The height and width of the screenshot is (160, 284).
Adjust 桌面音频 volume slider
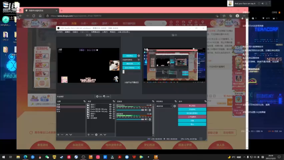click(x=130, y=119)
